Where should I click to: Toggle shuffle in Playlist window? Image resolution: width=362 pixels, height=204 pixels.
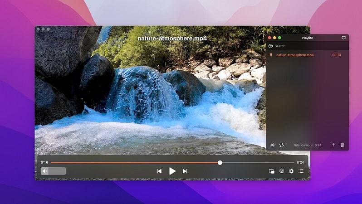click(x=273, y=145)
